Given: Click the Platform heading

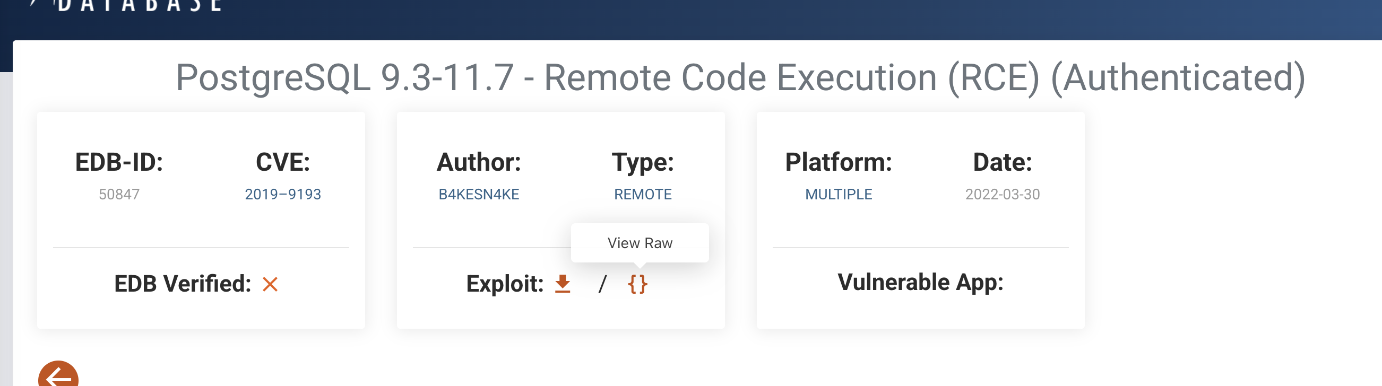Looking at the screenshot, I should [x=839, y=162].
